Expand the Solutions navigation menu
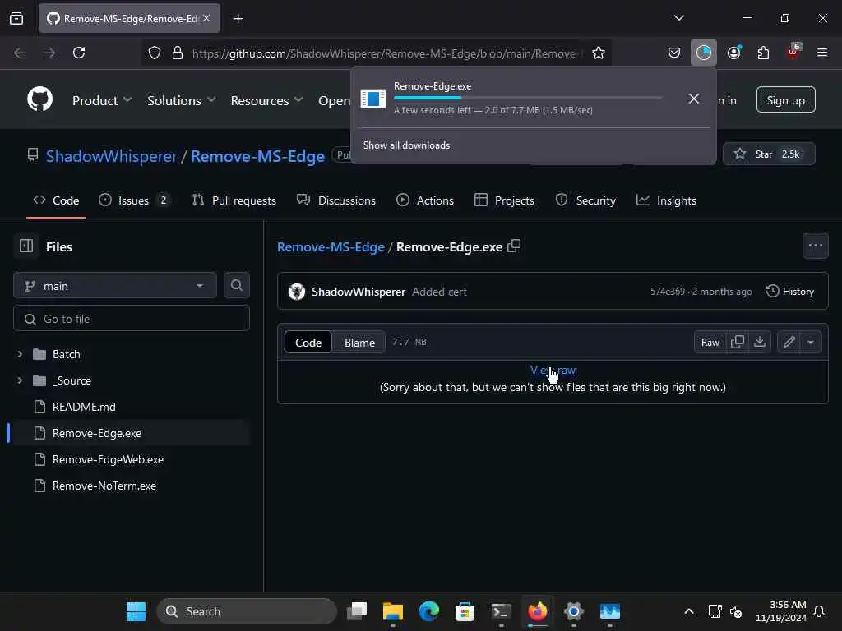The height and width of the screenshot is (631, 842). (182, 100)
